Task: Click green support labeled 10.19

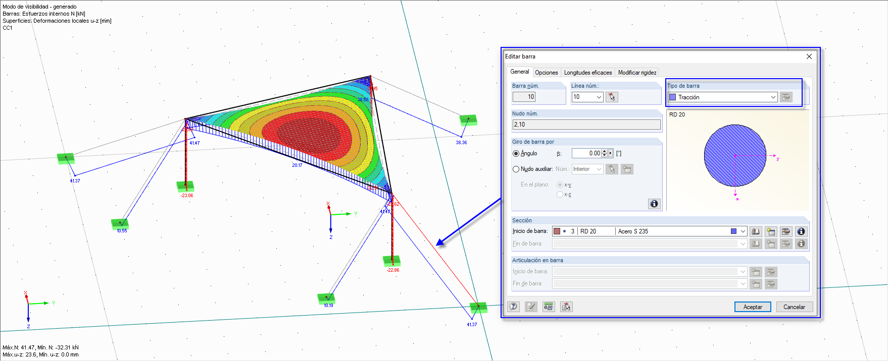Action: (x=326, y=298)
